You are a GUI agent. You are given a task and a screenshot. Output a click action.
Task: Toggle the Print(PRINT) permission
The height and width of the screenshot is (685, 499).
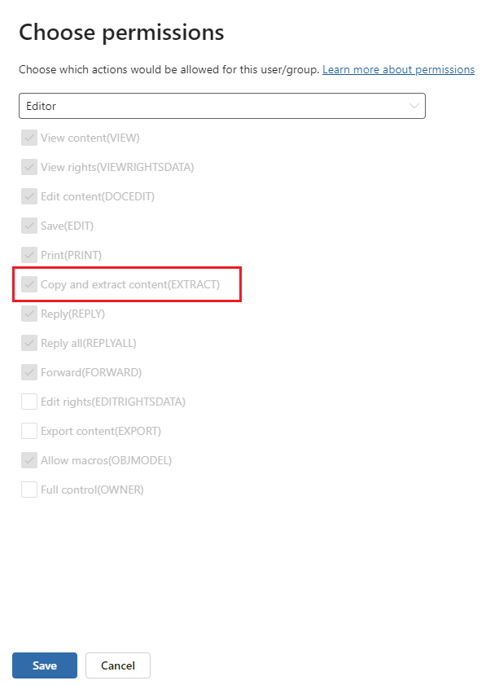tap(29, 255)
